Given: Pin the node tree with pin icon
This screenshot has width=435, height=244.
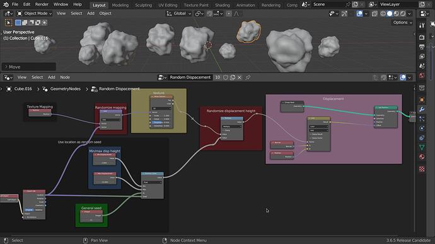Looking at the screenshot, I should [x=248, y=77].
